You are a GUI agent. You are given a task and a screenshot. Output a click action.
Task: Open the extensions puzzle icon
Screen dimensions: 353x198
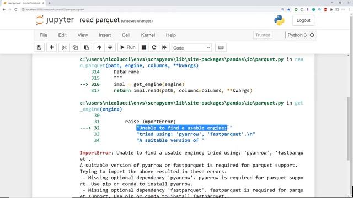tap(331, 9)
